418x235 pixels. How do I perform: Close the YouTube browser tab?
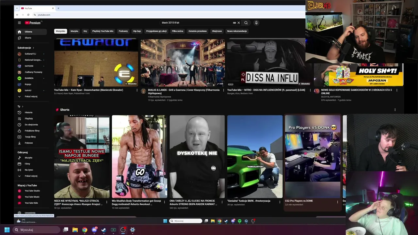click(53, 8)
